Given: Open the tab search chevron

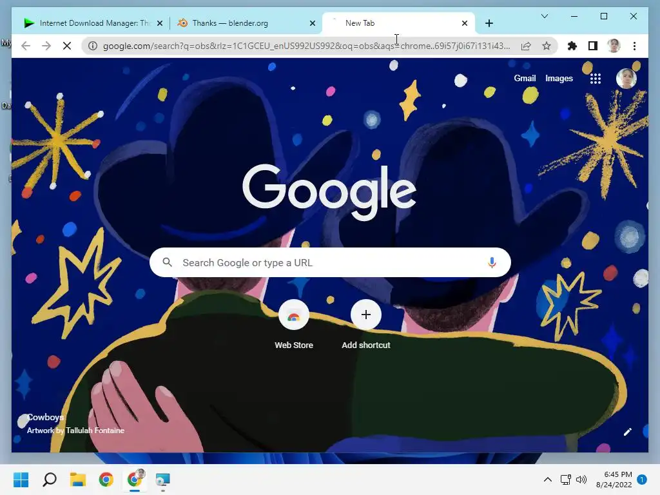Looking at the screenshot, I should [544, 16].
